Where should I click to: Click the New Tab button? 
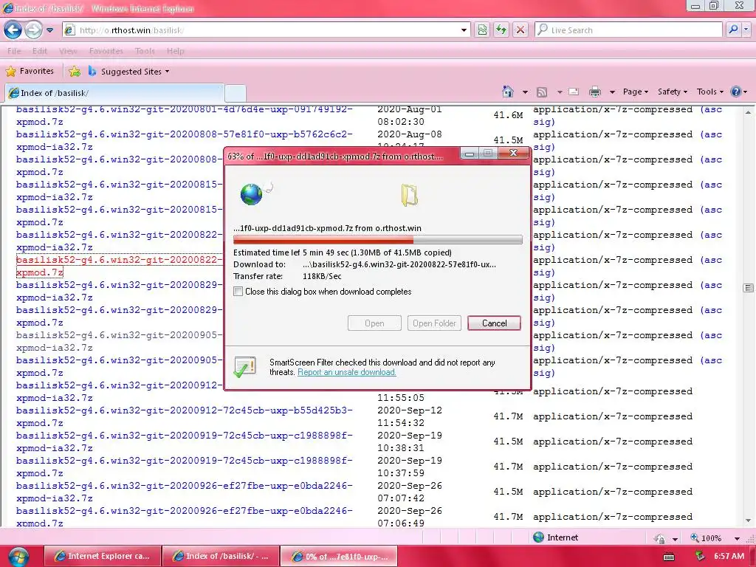click(x=236, y=92)
